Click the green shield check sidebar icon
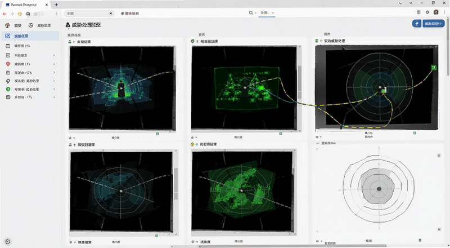This screenshot has width=450, height=248. tap(8, 89)
